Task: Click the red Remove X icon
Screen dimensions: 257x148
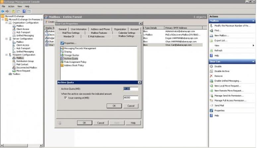Action: pyautogui.click(x=212, y=76)
